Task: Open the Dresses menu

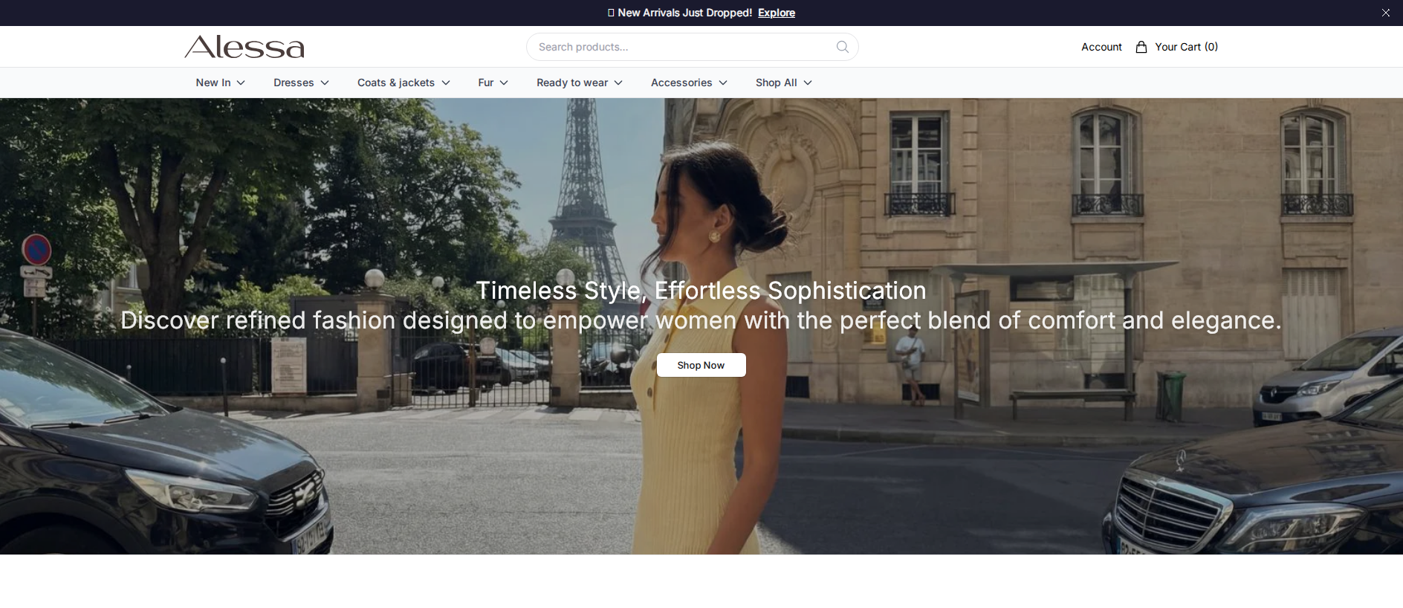Action: [294, 83]
